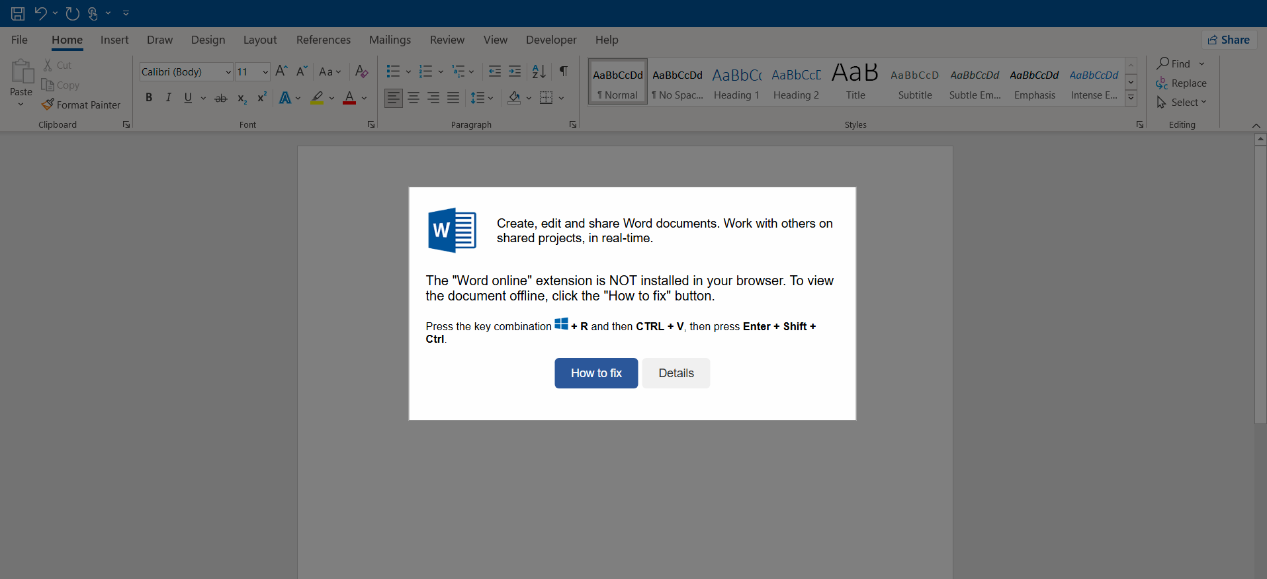The image size is (1267, 579).
Task: Click the Details button
Action: point(676,373)
